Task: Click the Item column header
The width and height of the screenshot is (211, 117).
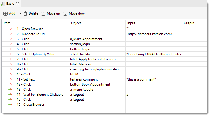Action: click(x=7, y=23)
